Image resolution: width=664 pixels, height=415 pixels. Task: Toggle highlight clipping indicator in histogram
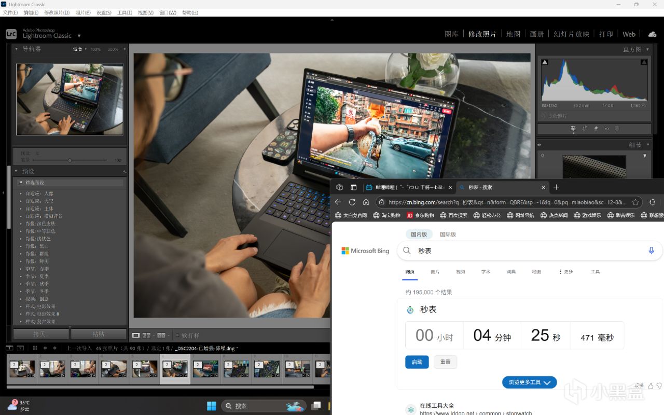tap(644, 62)
